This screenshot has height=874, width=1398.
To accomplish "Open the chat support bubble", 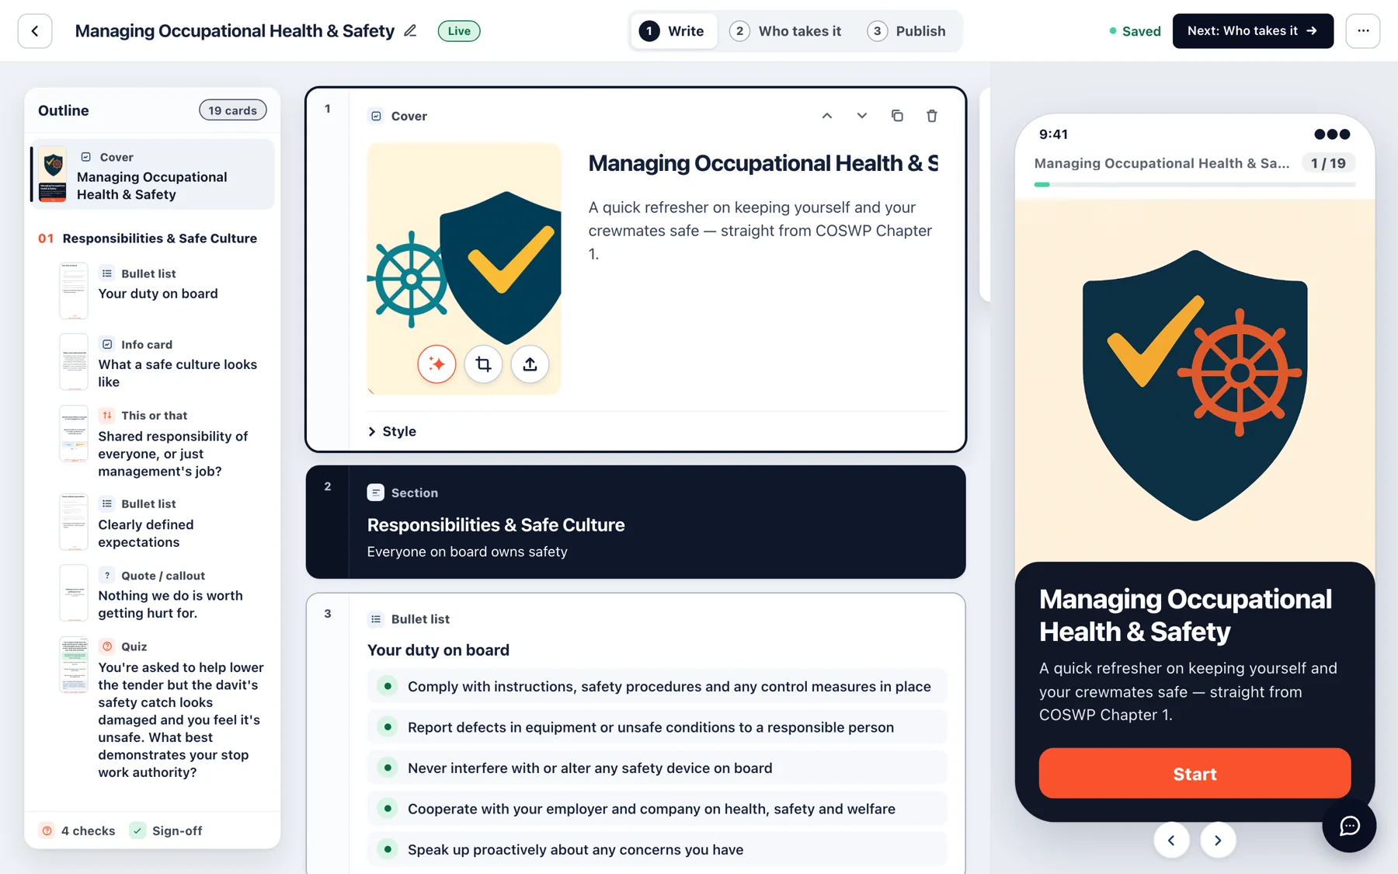I will click(1349, 825).
